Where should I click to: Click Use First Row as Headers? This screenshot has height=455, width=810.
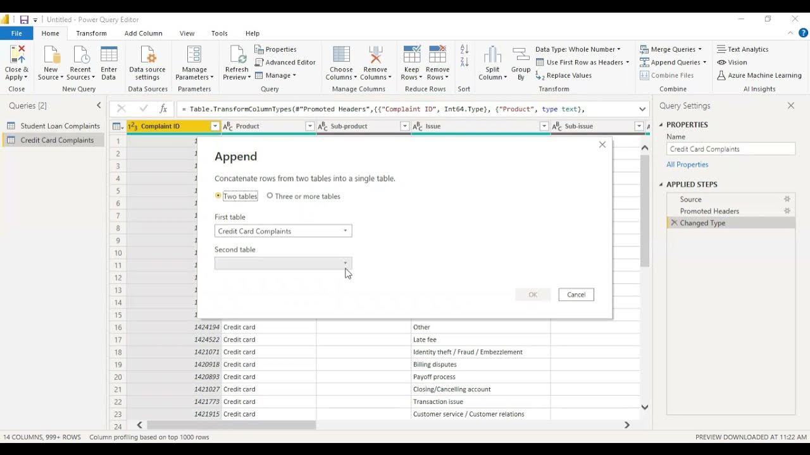(x=582, y=63)
